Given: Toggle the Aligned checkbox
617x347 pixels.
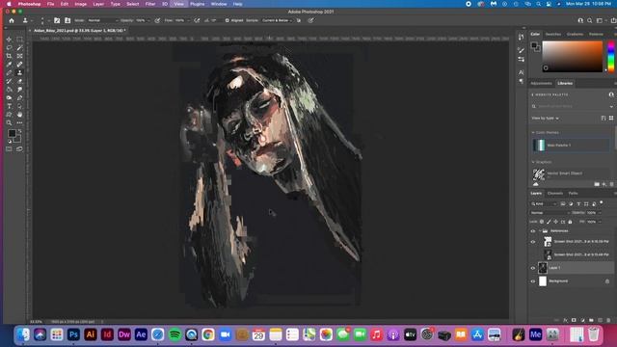Looking at the screenshot, I should [228, 20].
